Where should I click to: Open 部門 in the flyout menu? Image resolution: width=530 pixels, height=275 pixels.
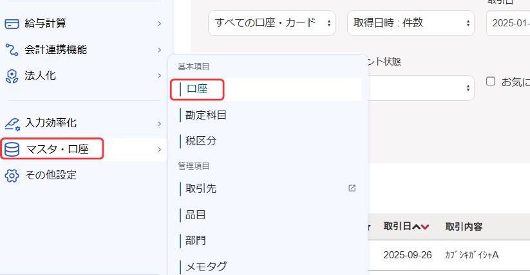[196, 240]
